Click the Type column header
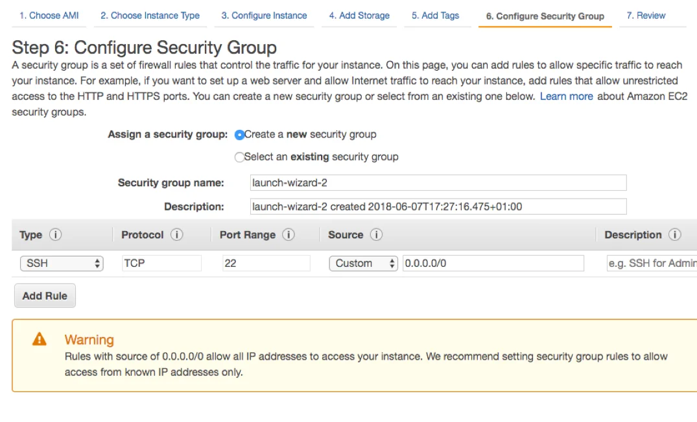 [30, 235]
